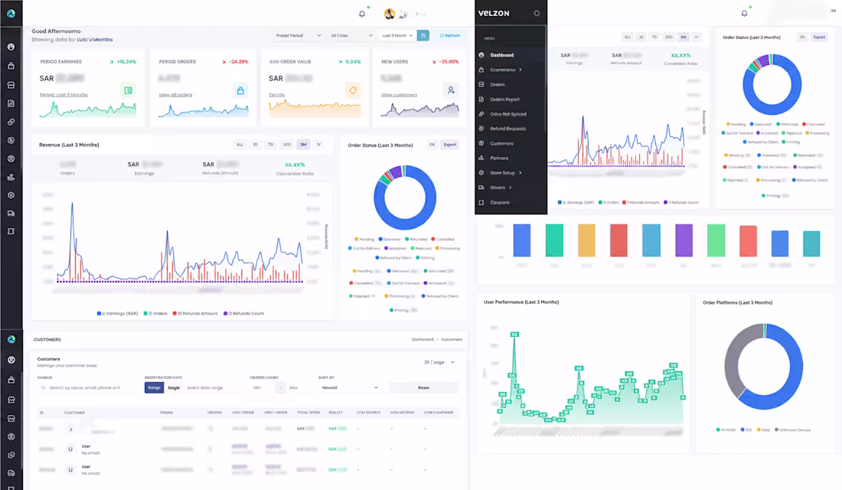Screen dimensions: 842x490
Task: Click the Min orders count field
Action: (263, 387)
